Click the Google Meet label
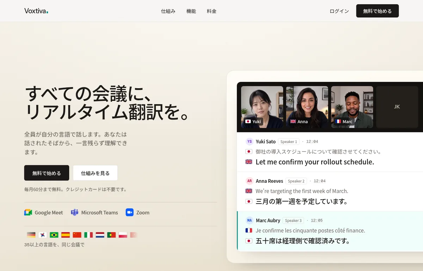 (49, 212)
